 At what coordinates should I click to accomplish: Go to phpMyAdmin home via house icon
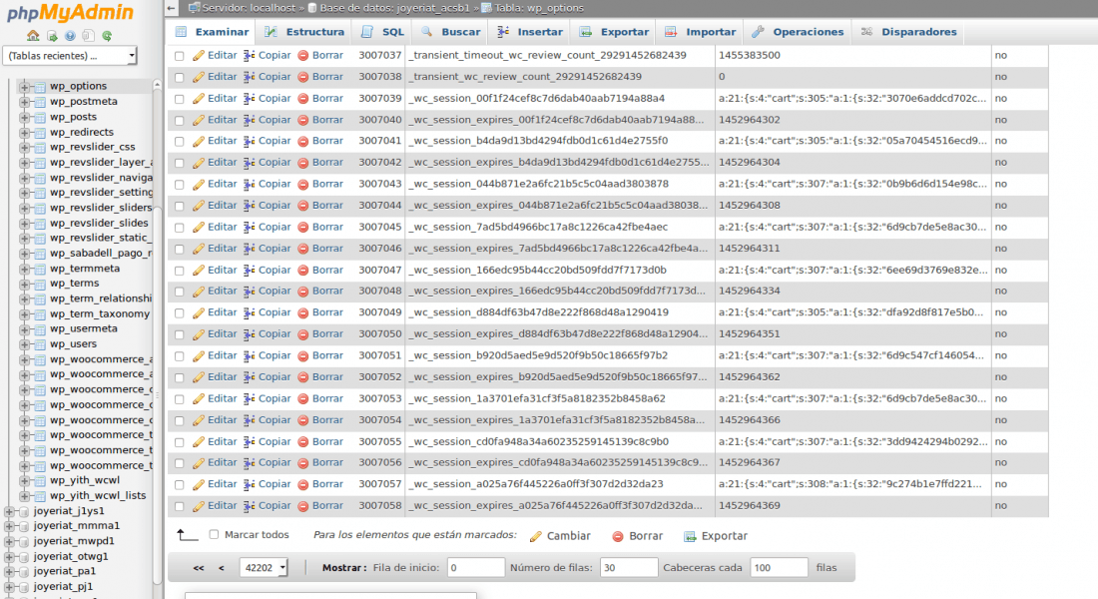tap(33, 36)
